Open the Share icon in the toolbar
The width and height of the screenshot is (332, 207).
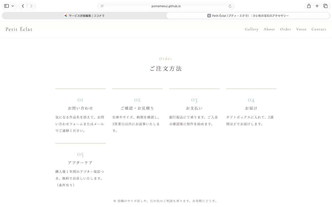click(x=309, y=6)
